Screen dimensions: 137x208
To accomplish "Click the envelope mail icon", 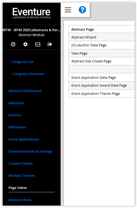I will tap(38, 44).
